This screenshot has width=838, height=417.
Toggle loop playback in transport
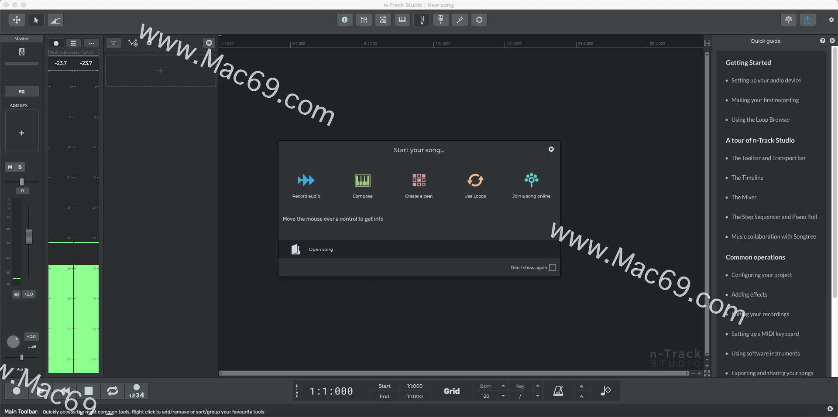pos(113,391)
